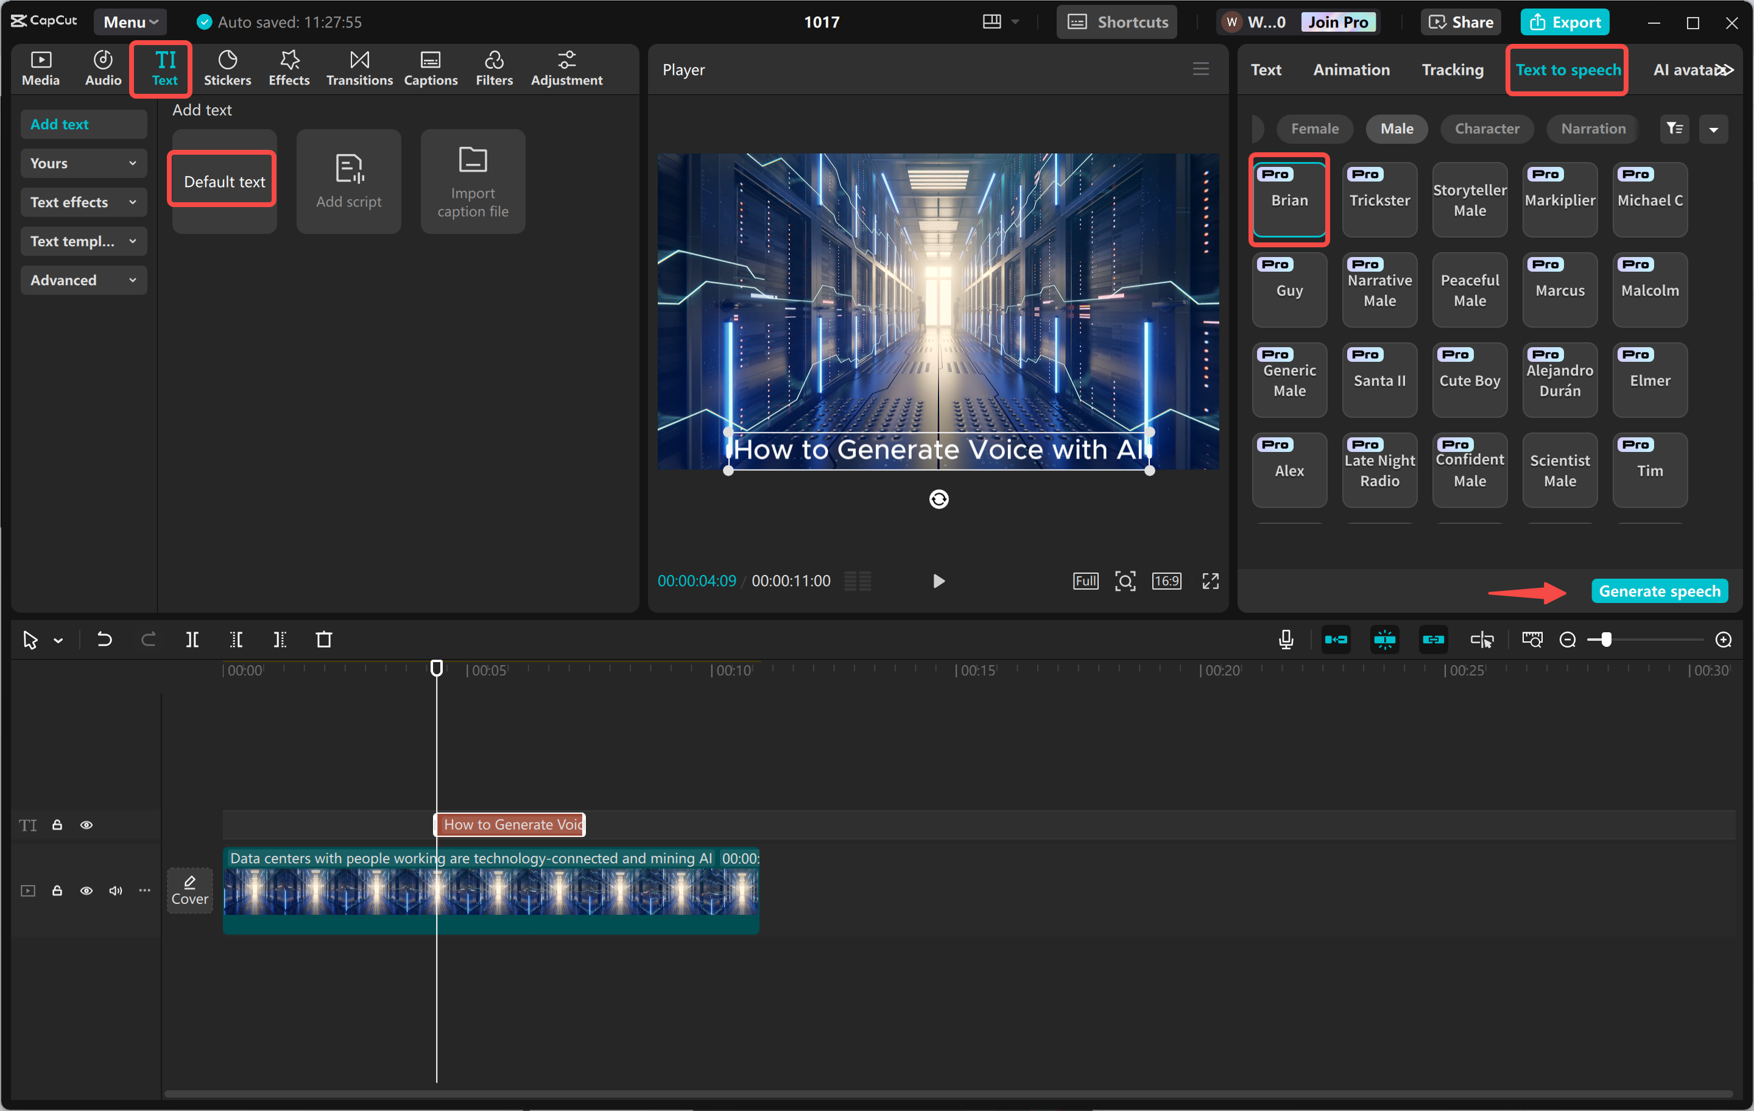
Task: Switch to the Animation tab
Action: (x=1351, y=69)
